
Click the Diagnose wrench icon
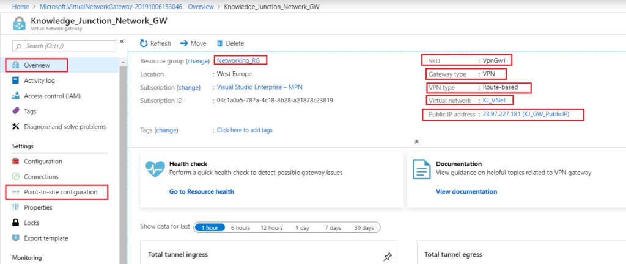click(x=15, y=127)
